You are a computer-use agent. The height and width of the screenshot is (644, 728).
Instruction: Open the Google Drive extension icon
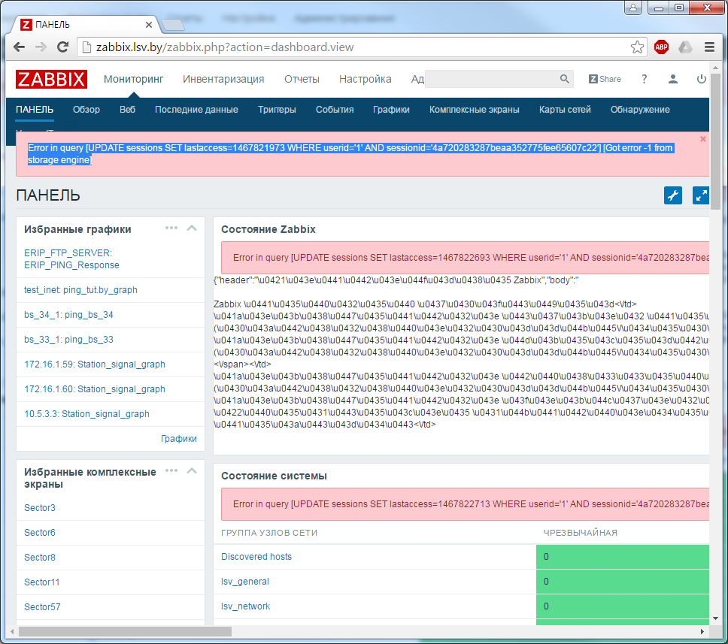(685, 47)
